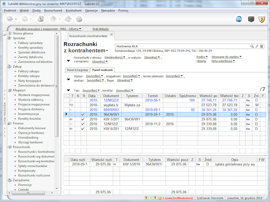Open search for another contractor
Viewport: 270px width, 202px height.
(x=252, y=46)
